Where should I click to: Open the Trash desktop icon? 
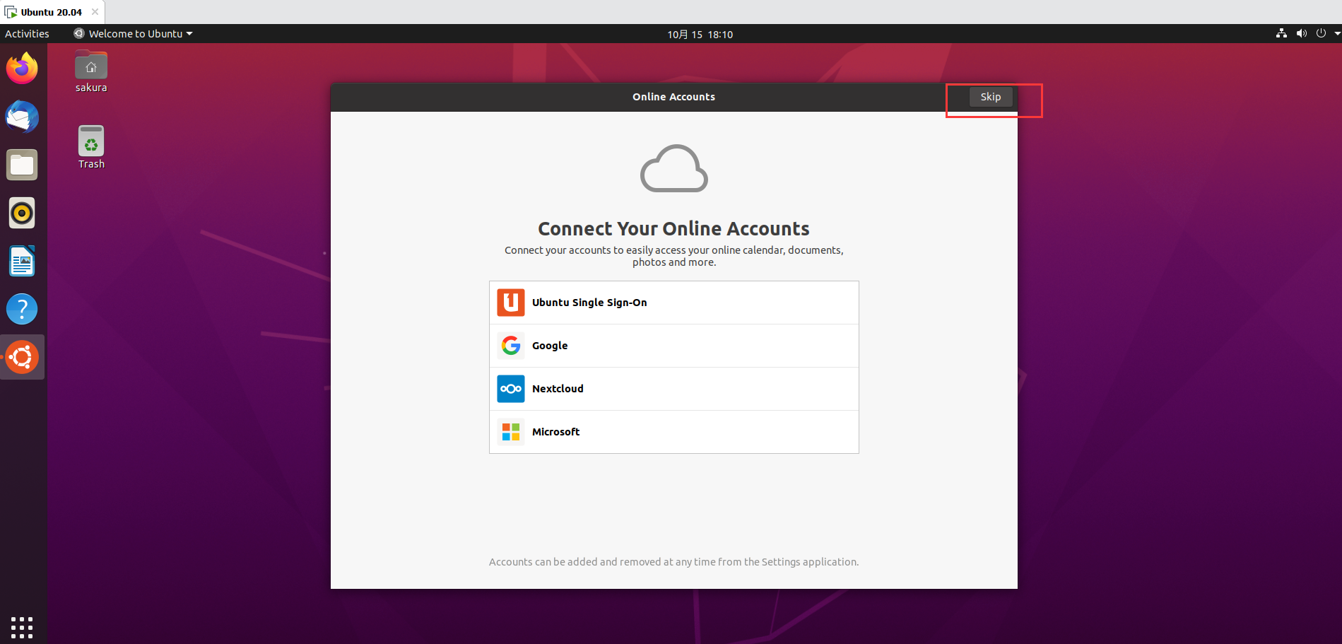(91, 147)
